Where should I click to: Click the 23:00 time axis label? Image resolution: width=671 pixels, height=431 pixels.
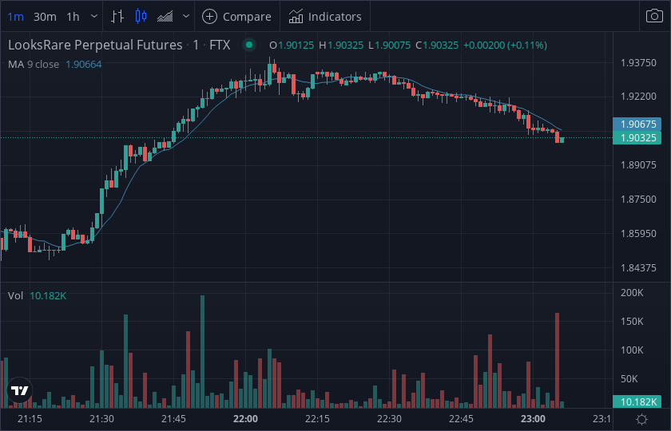tap(534, 419)
